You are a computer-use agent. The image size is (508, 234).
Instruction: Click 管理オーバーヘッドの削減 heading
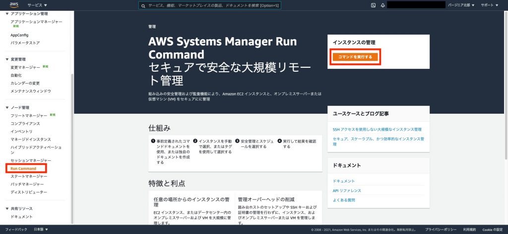(x=266, y=199)
